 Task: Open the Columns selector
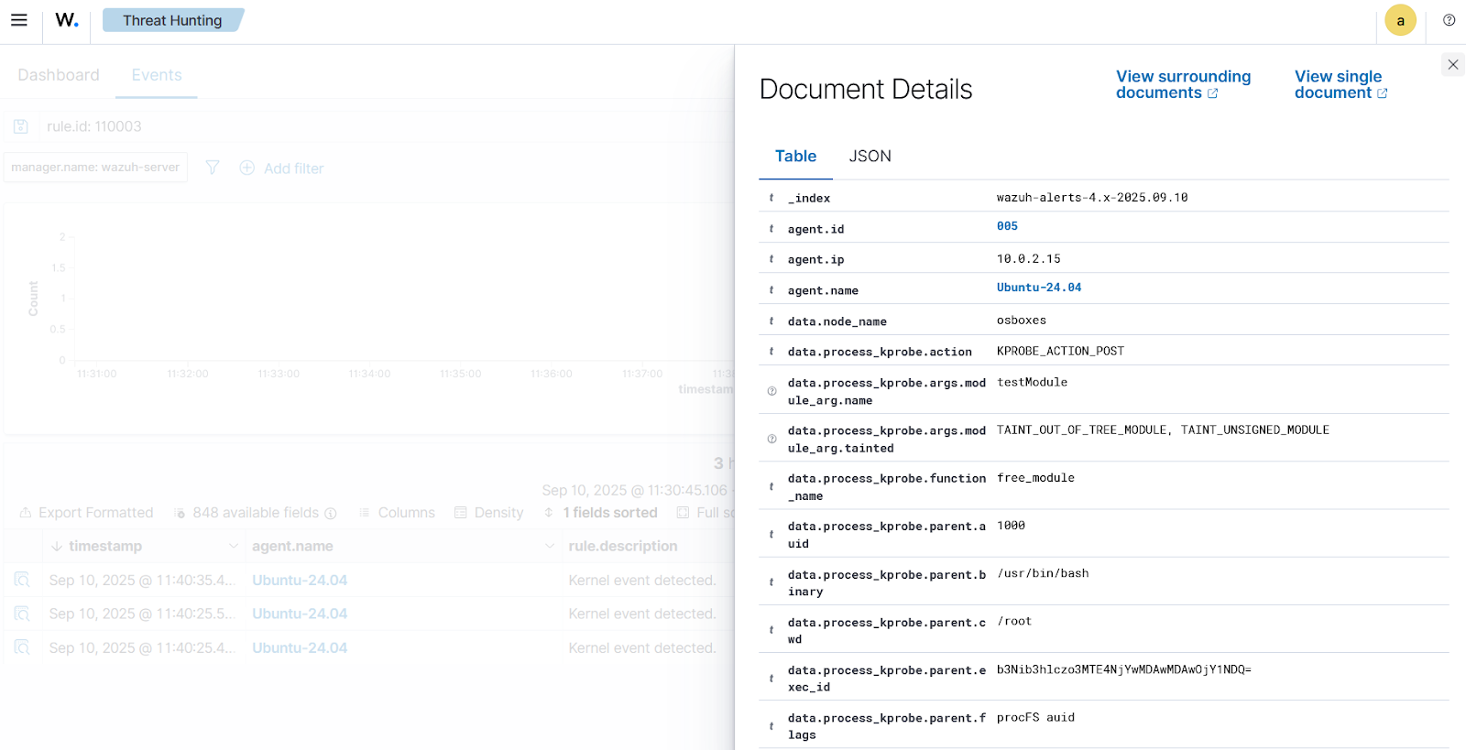click(397, 513)
